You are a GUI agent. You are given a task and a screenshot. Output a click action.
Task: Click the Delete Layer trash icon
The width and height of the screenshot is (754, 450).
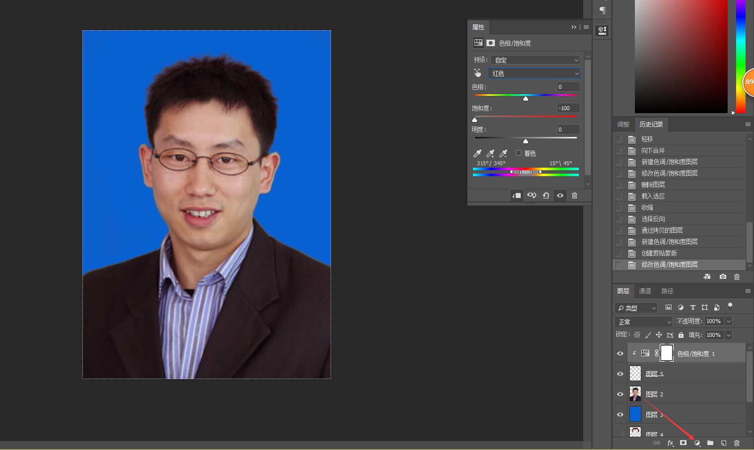[x=737, y=443]
